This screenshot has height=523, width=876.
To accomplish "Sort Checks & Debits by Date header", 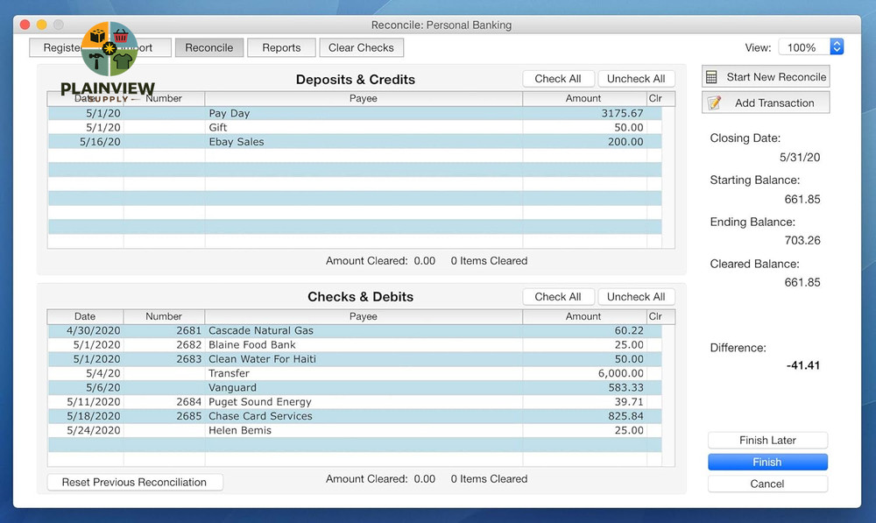I will tap(86, 316).
